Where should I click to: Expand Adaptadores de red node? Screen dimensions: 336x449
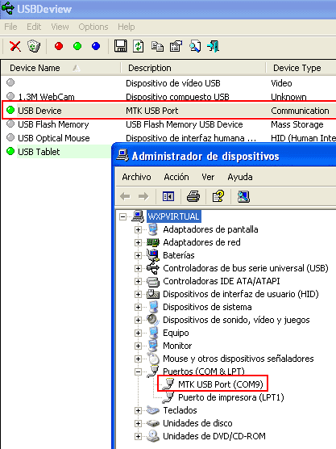click(138, 242)
